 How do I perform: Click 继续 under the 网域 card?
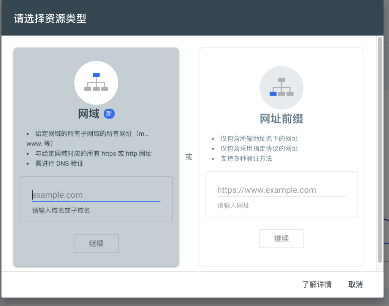[96, 243]
